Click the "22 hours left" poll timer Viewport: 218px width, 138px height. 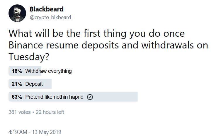coord(50,112)
